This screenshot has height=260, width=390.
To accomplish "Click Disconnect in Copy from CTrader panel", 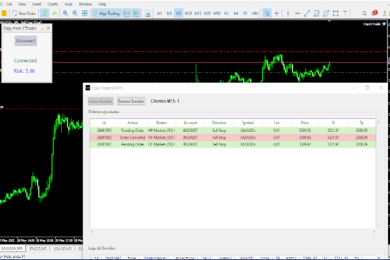I will (25, 41).
